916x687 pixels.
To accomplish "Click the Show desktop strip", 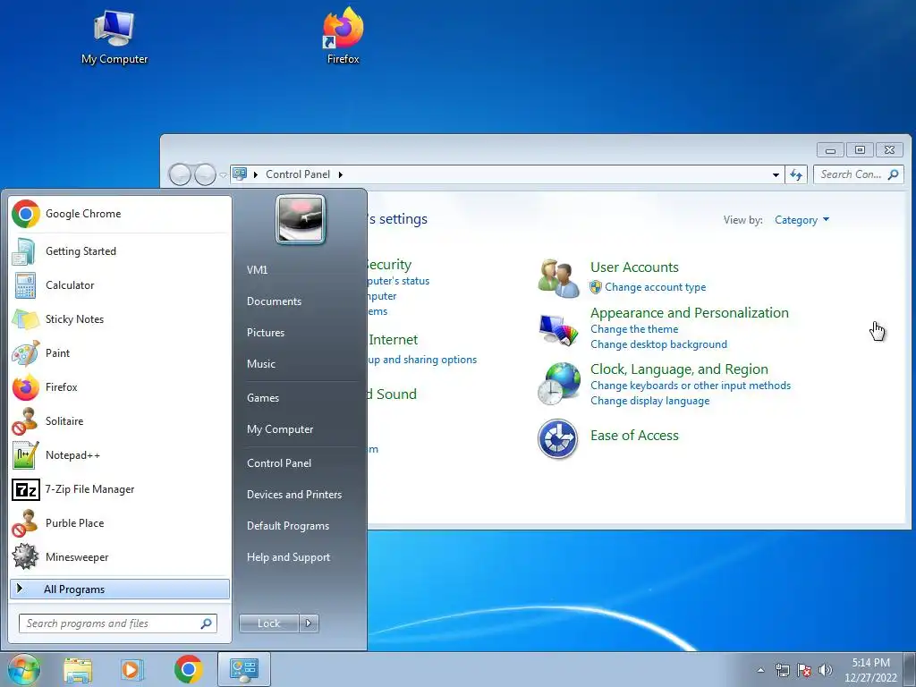I will 910,669.
